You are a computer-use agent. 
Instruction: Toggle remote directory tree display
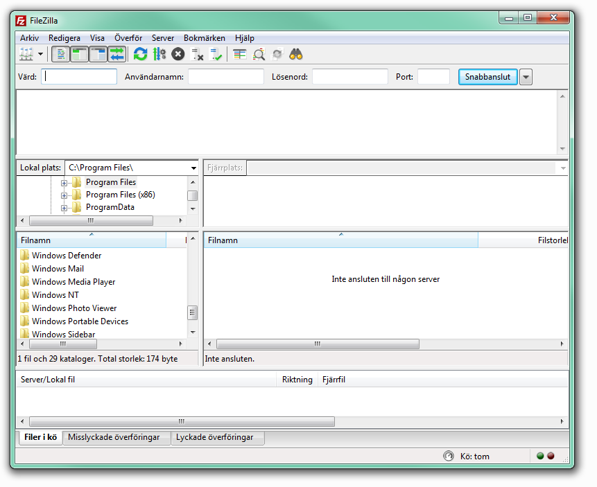pyautogui.click(x=98, y=54)
